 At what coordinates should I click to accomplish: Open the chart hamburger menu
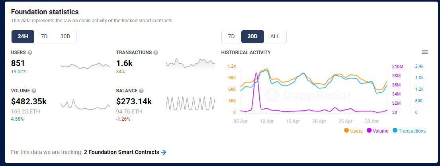tap(424, 52)
